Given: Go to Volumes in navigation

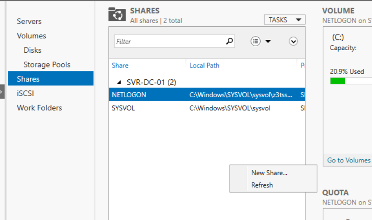Looking at the screenshot, I should pyautogui.click(x=32, y=36).
